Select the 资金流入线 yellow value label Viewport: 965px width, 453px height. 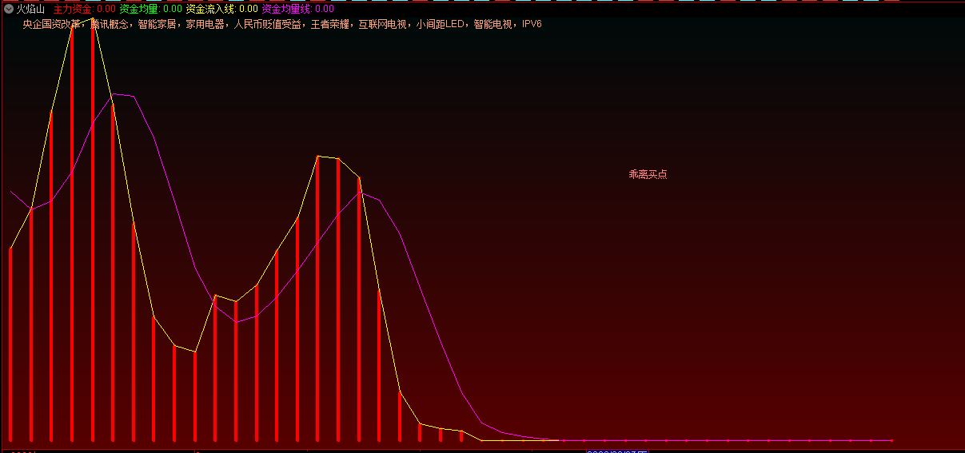coord(222,9)
